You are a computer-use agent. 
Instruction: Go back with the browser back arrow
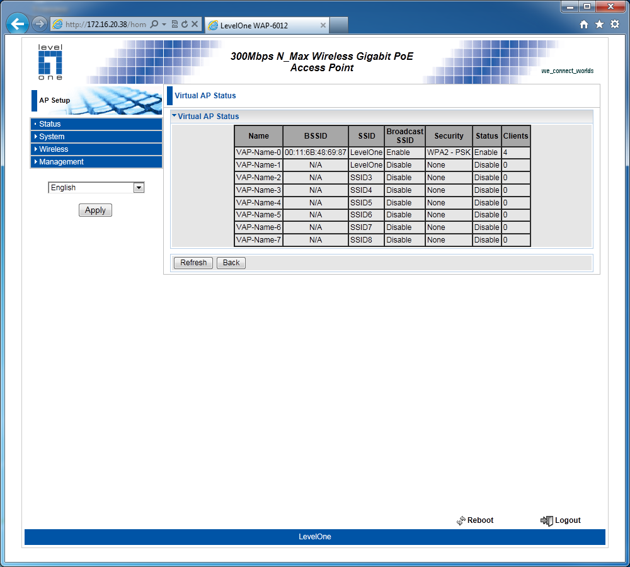(x=17, y=24)
